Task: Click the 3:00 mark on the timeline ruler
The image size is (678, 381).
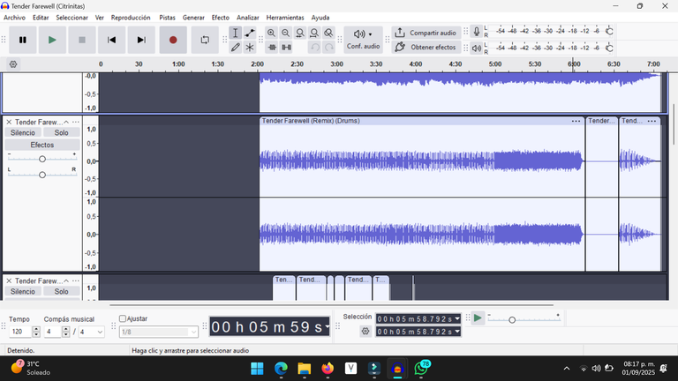Action: pyautogui.click(x=337, y=63)
